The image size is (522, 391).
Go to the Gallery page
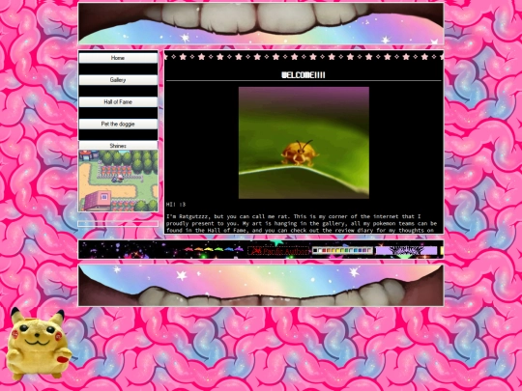pos(118,80)
